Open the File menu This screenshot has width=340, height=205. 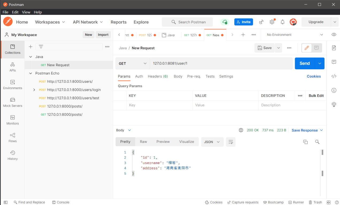coord(5,12)
